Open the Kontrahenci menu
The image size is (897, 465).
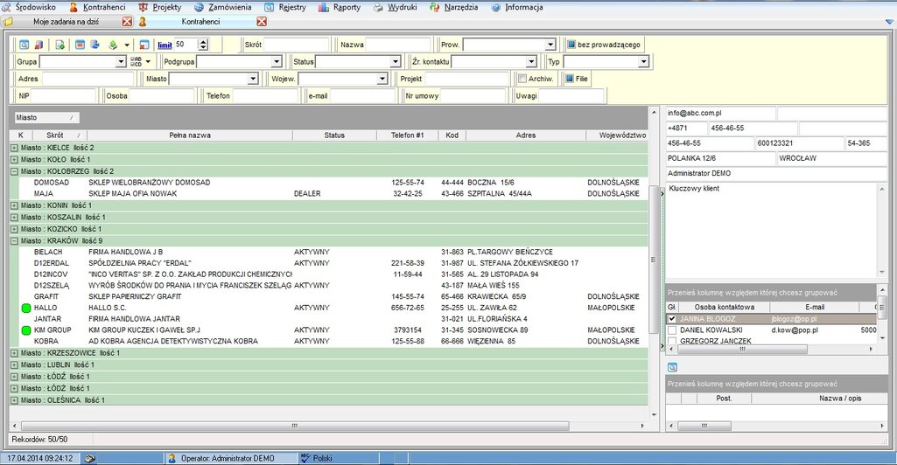tap(104, 7)
